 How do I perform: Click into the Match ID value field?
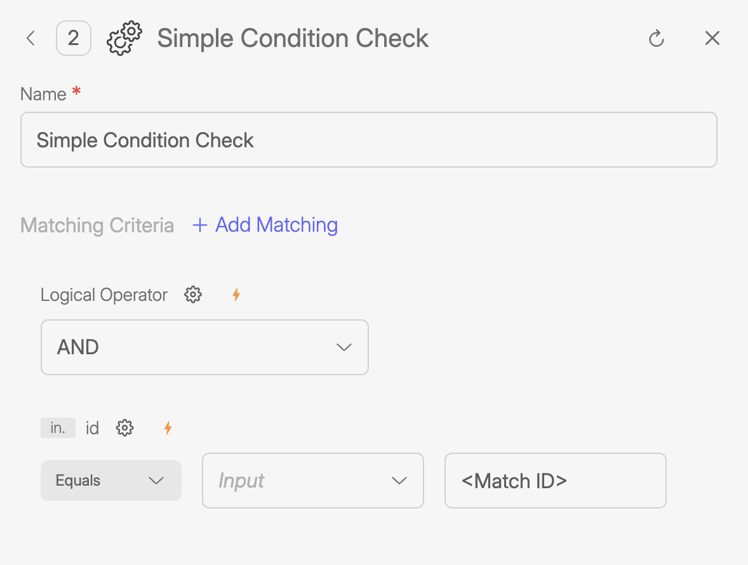pyautogui.click(x=555, y=481)
